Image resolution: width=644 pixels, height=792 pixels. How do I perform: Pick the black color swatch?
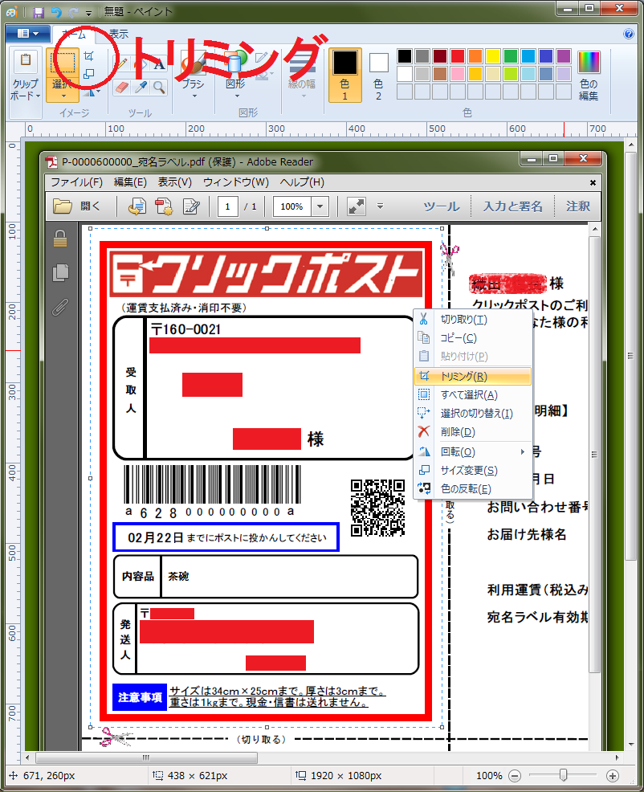405,56
